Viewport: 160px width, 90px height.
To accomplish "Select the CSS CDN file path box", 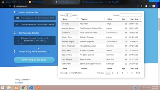I will click(x=34, y=18).
